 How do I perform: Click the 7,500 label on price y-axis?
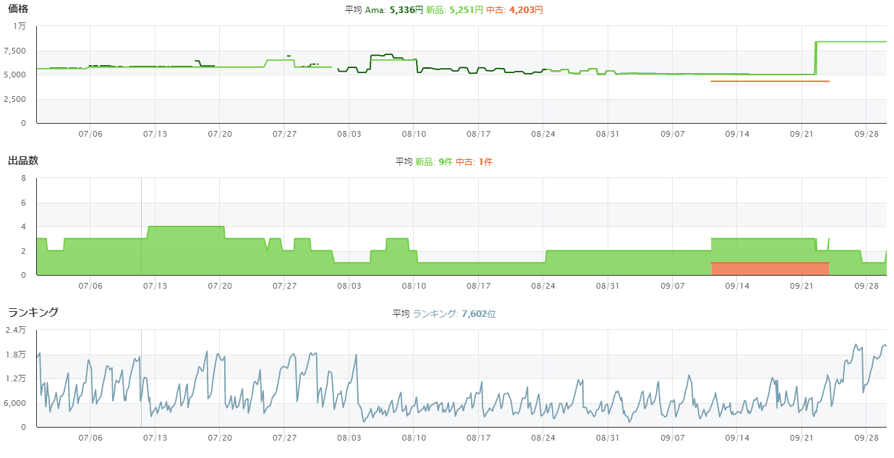(15, 51)
